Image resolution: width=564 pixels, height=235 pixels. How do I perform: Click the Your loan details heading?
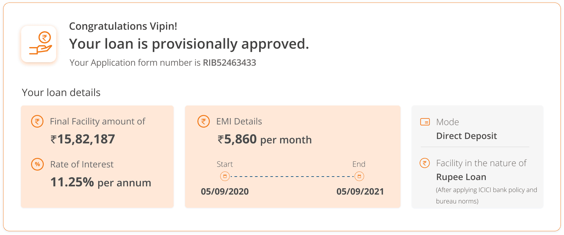pos(61,93)
